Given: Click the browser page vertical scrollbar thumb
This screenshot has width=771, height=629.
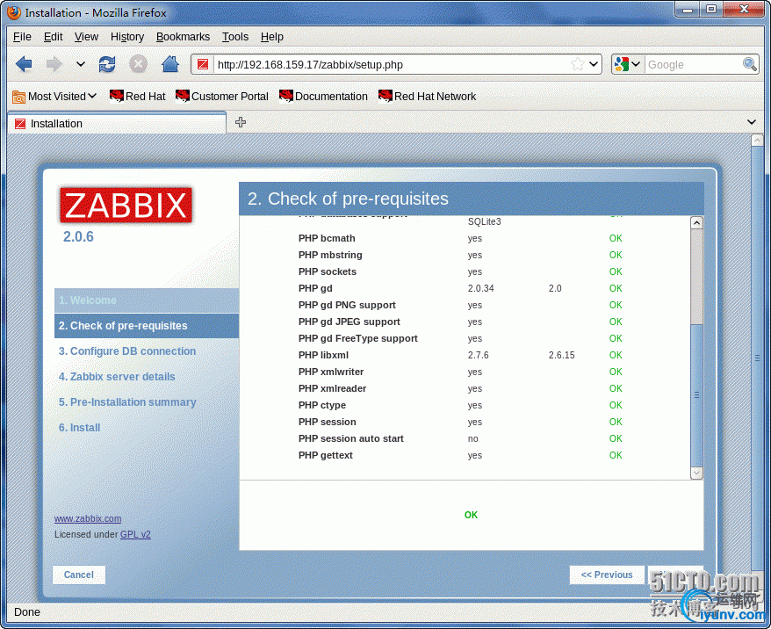Looking at the screenshot, I should pos(757,358).
